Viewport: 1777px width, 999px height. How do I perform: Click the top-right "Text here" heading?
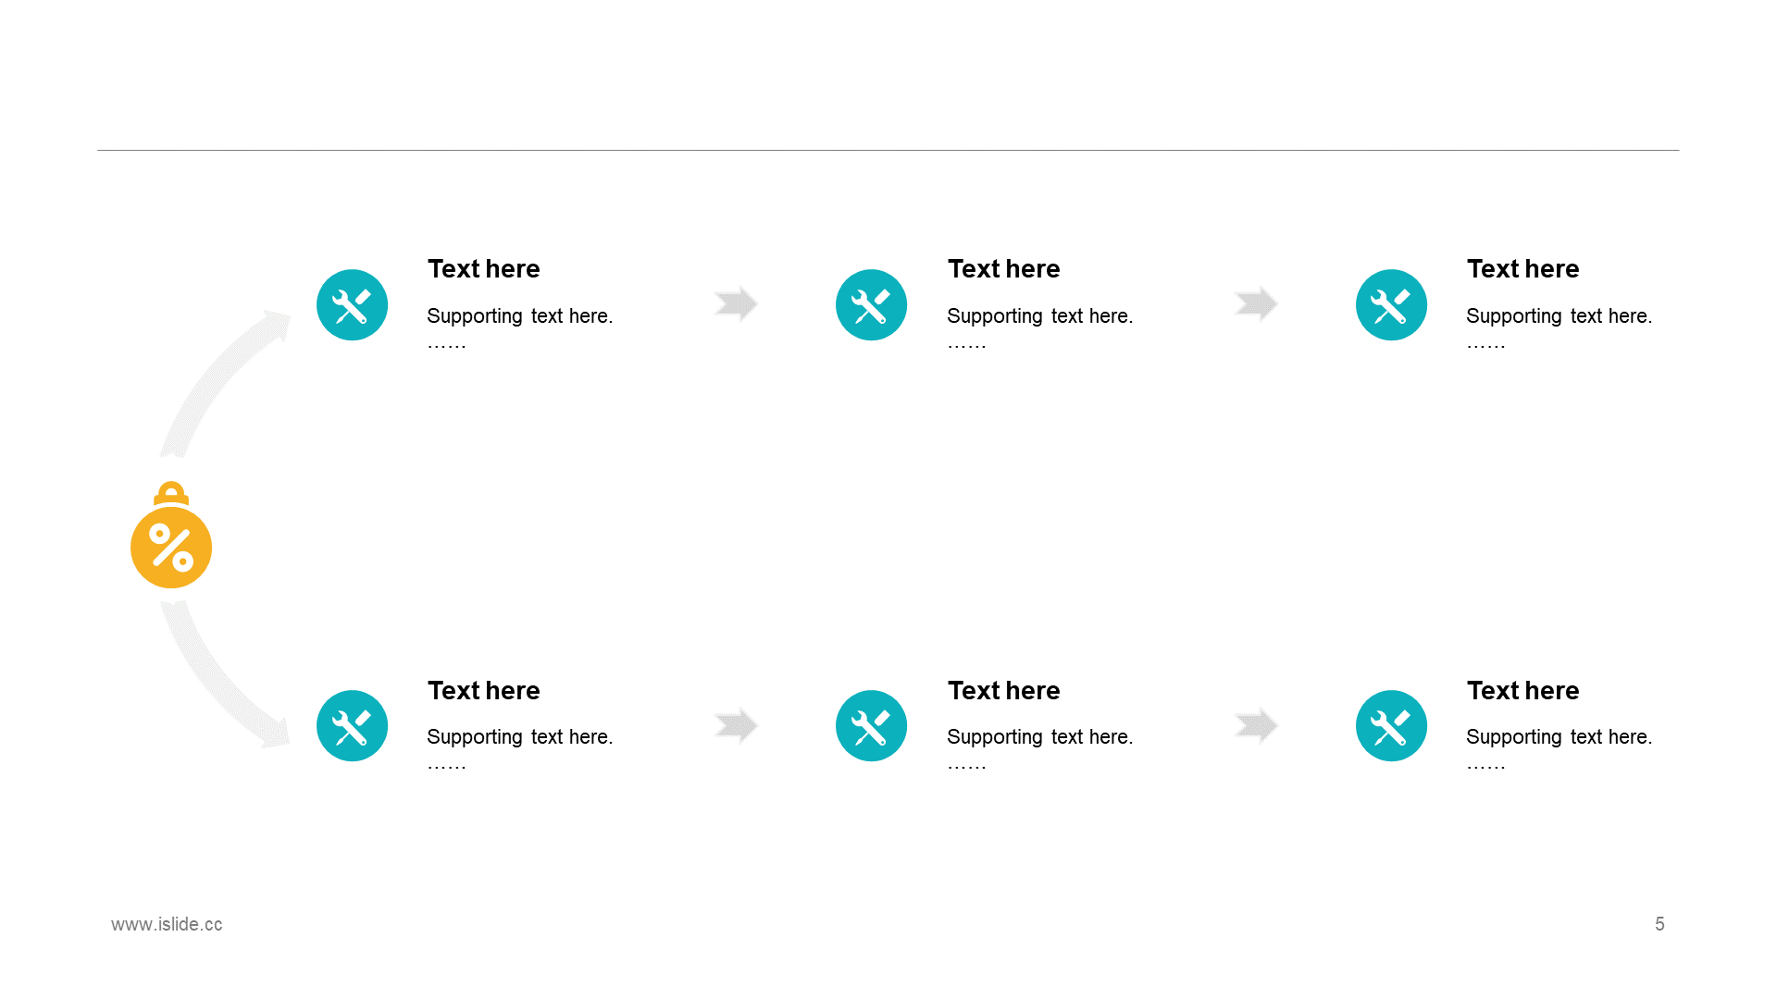coord(1522,269)
